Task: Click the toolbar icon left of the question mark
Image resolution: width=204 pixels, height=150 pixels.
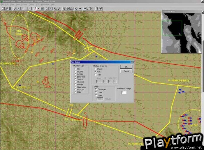Action: click(92, 8)
